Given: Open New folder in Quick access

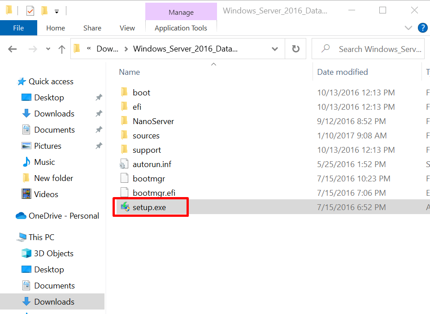Looking at the screenshot, I should 53,178.
